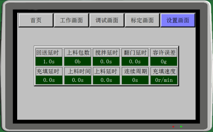Set the 搅拌延时 value field
Screen dimensions: 213x132
(x=106, y=61)
